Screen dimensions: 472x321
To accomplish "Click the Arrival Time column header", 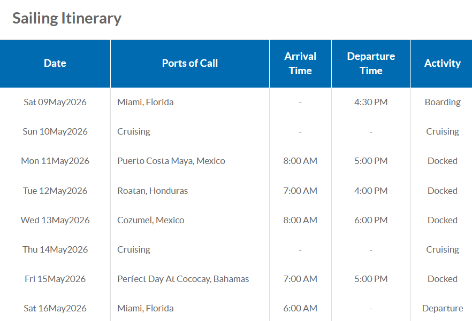I will [300, 63].
